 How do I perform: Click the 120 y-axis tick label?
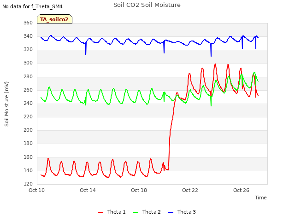coord(28,184)
